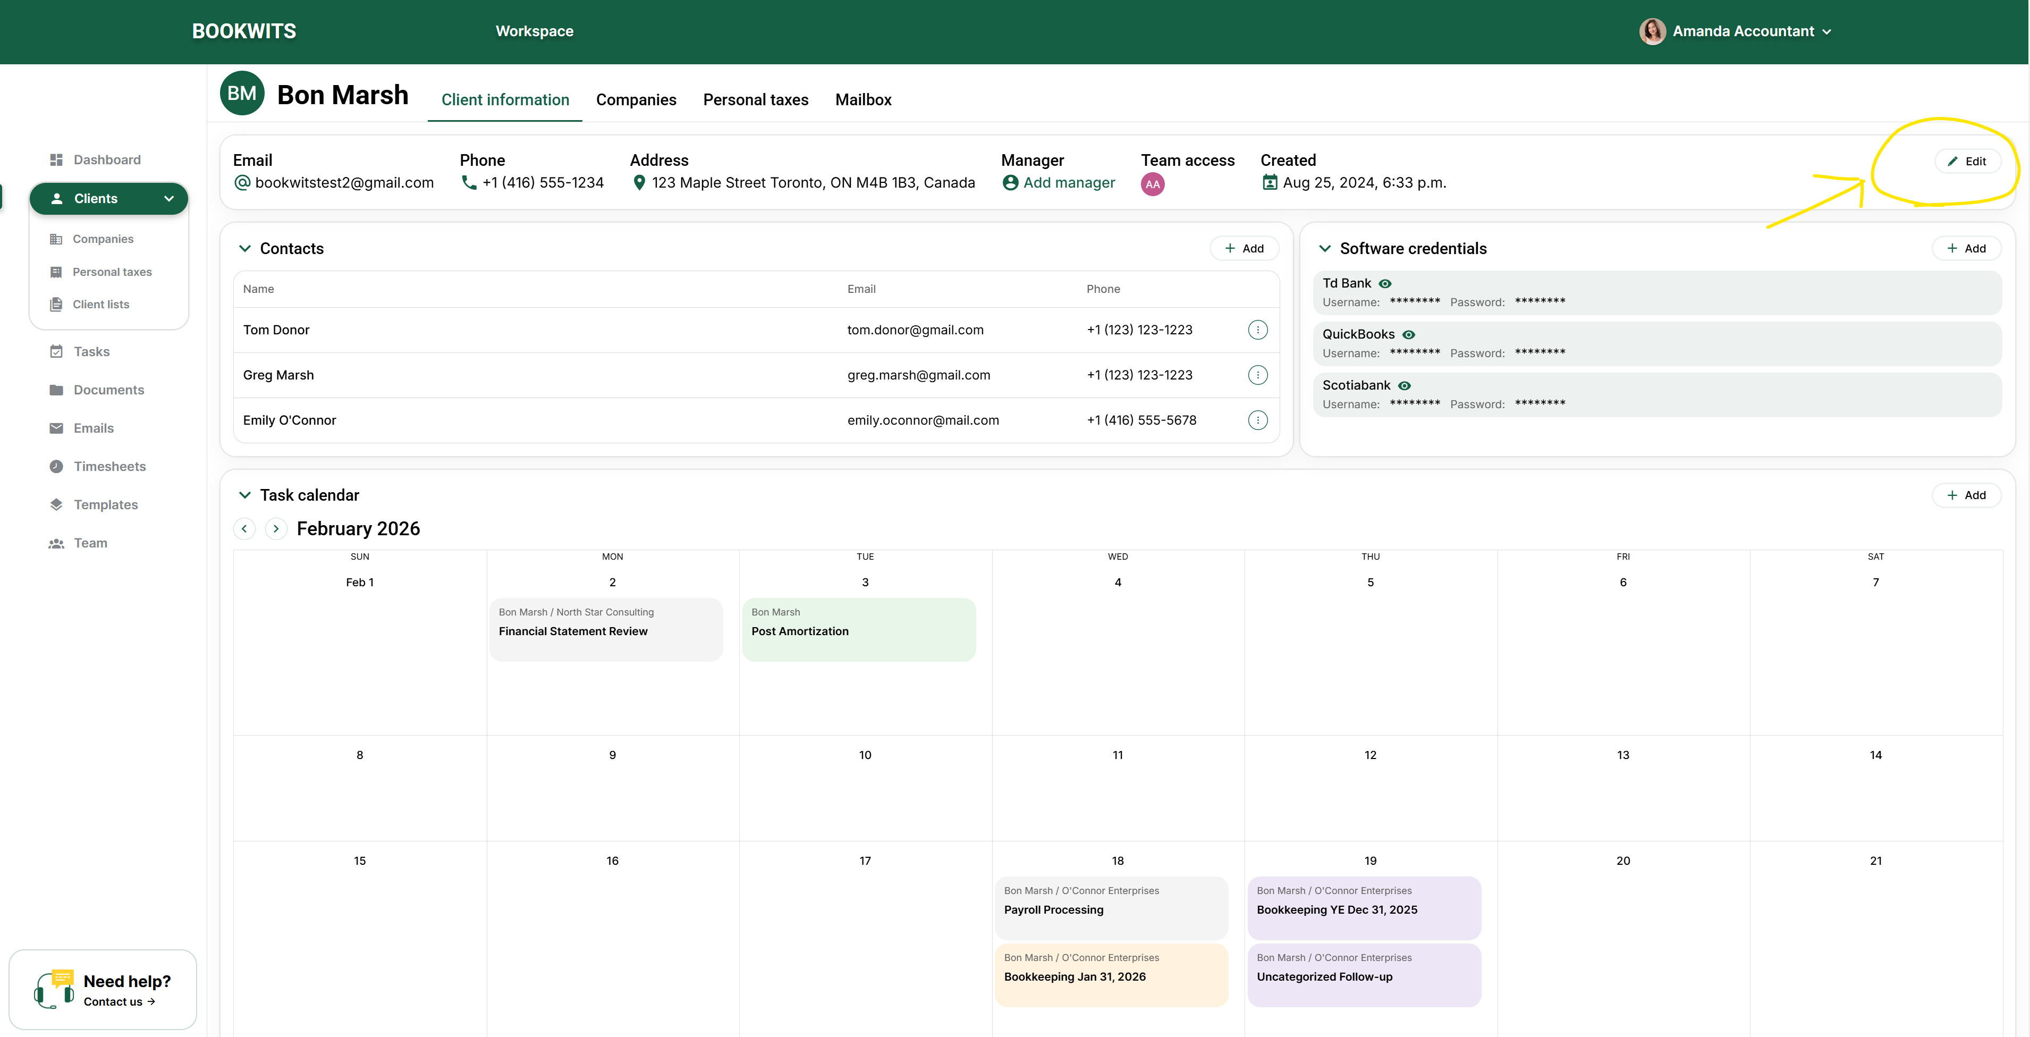The height and width of the screenshot is (1037, 2030).
Task: Open the Team sidebar section
Action: 77,543
